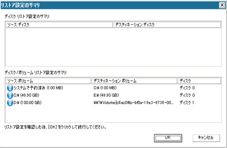
Task: Click empty area of disk restore summary list
Action: pos(113,47)
